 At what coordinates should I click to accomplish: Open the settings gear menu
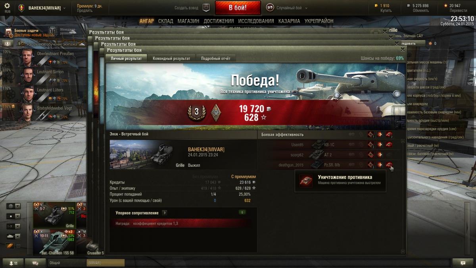[x=7, y=6]
